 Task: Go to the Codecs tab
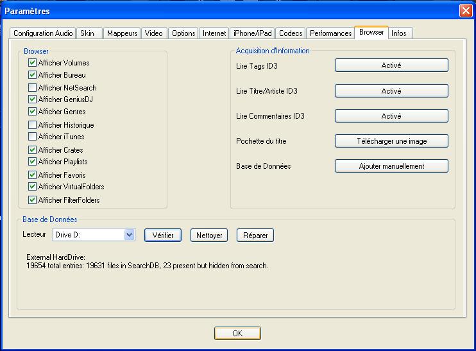click(x=291, y=33)
